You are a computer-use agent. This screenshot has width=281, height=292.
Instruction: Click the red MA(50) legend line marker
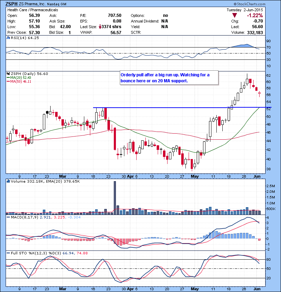(8, 82)
